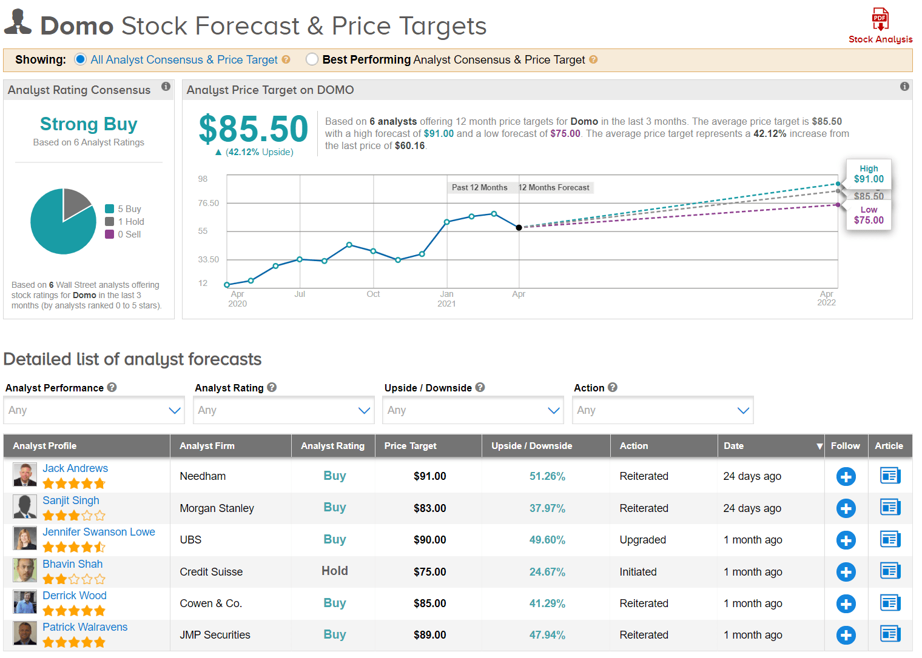Click Patrick Walravens profile photo

coord(25,633)
